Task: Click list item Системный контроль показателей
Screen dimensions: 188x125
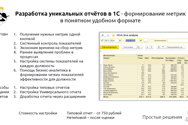Action: point(50,43)
